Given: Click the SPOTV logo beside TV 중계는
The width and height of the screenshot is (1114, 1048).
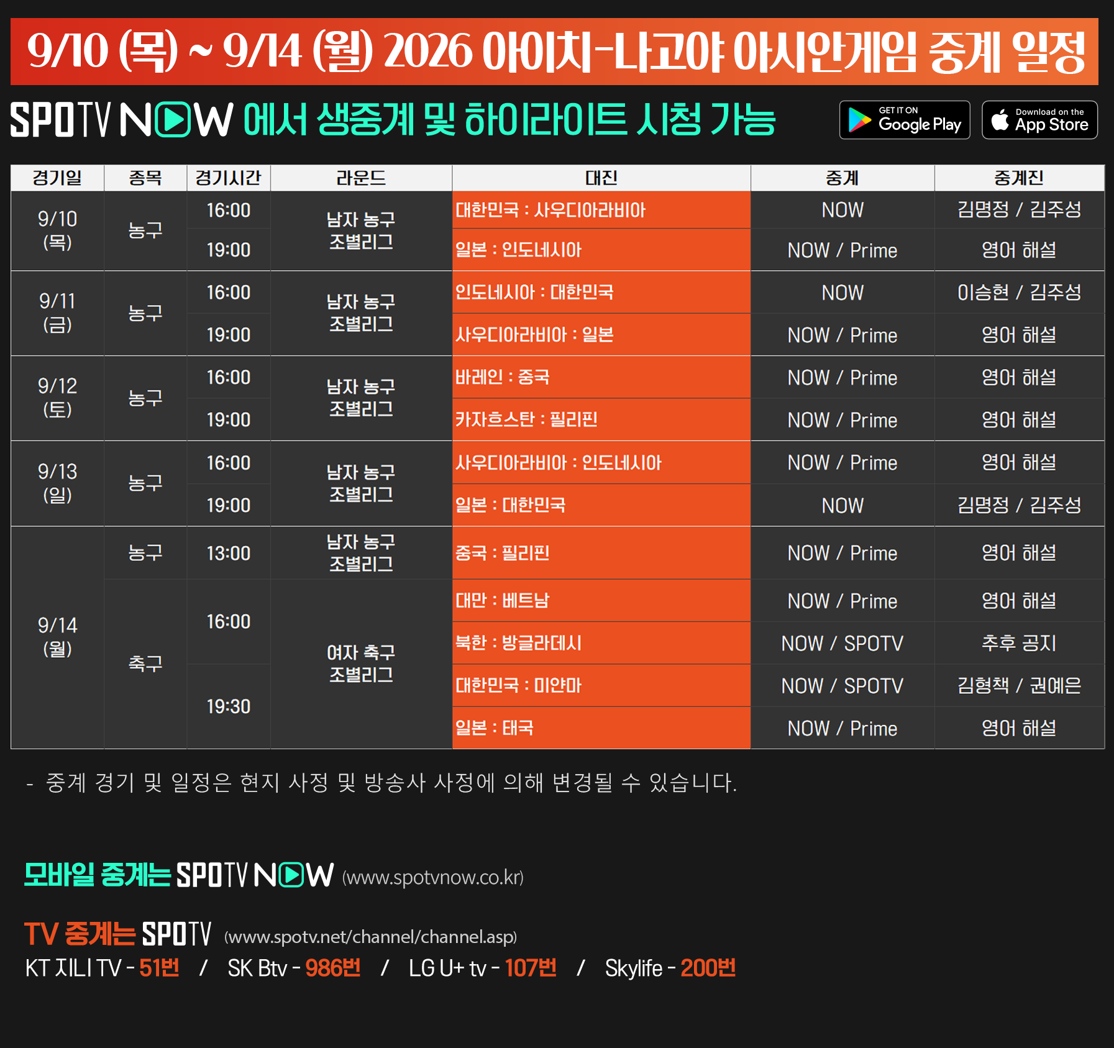Looking at the screenshot, I should point(177,934).
